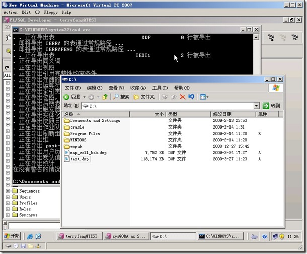Click the Delete (X) icon in Explorer toolbar
Viewport: 307px width, 254px height.
coord(182,97)
